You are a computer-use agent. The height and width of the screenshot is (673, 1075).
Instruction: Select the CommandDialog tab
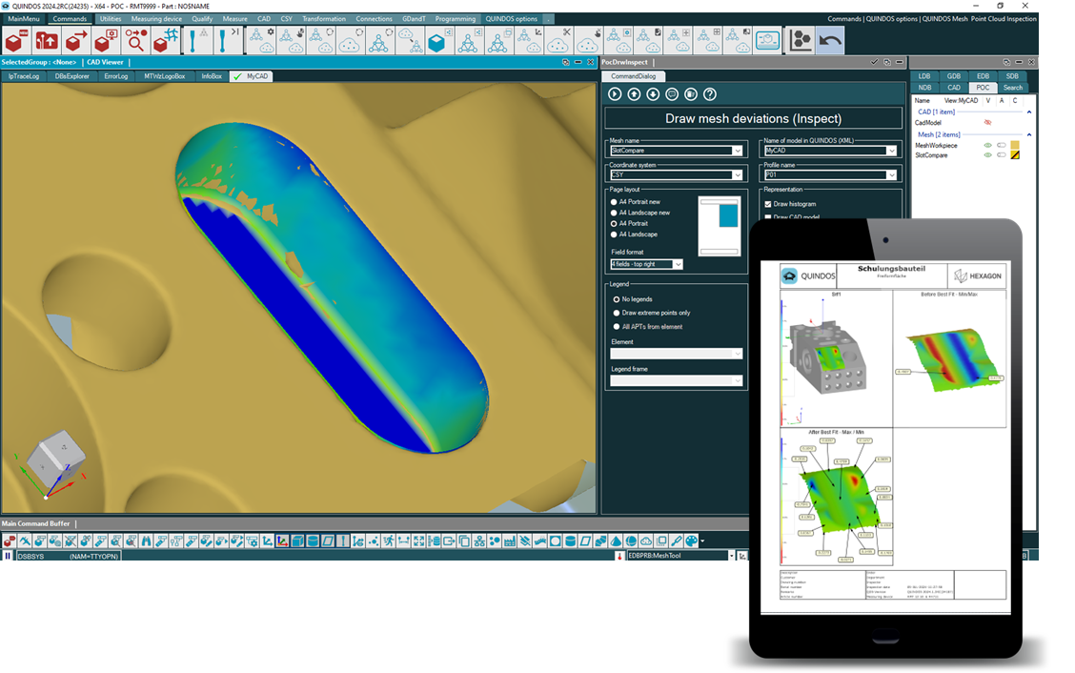click(634, 76)
